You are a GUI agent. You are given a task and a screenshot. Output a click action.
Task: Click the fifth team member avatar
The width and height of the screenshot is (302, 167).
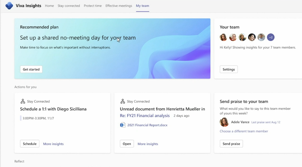[261, 37]
